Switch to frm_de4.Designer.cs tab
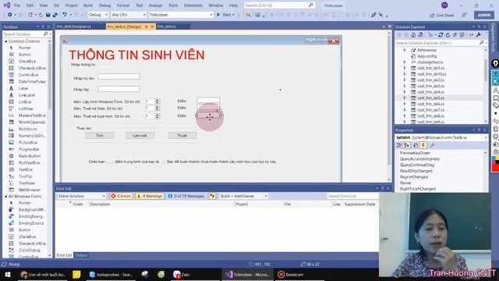Viewport: 499px width, 281px height. (x=74, y=27)
